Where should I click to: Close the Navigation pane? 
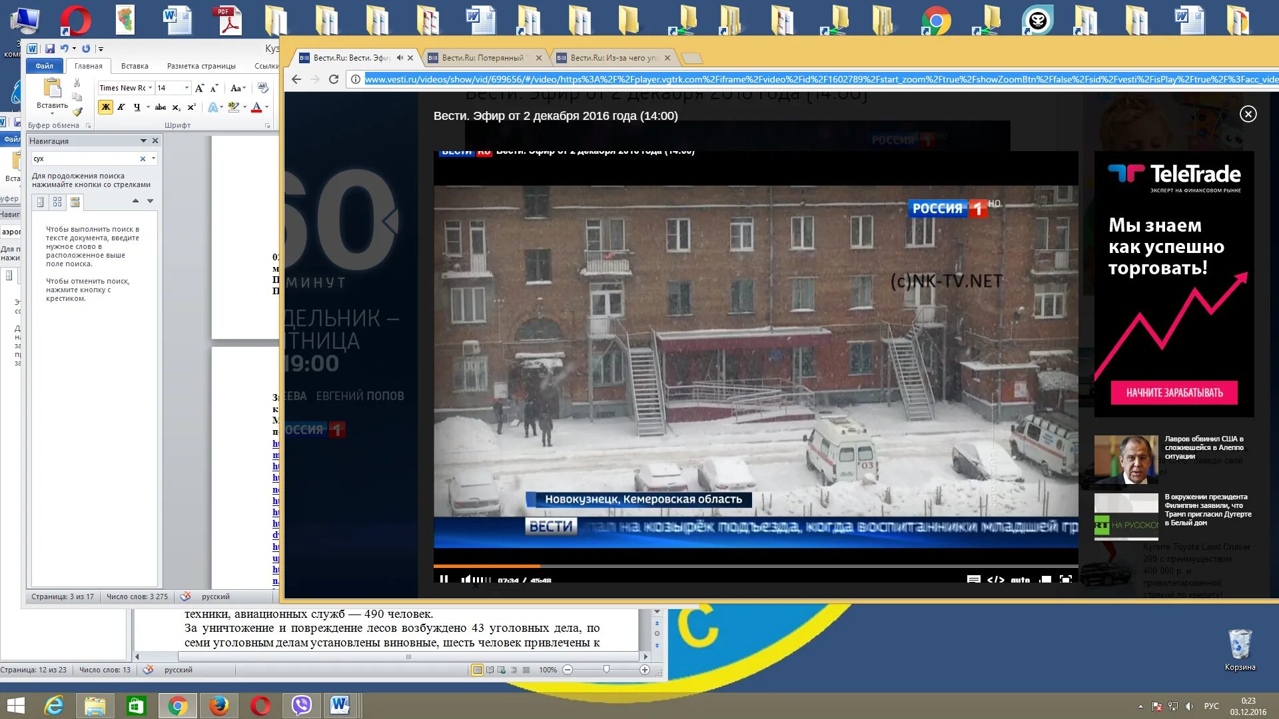click(x=155, y=140)
